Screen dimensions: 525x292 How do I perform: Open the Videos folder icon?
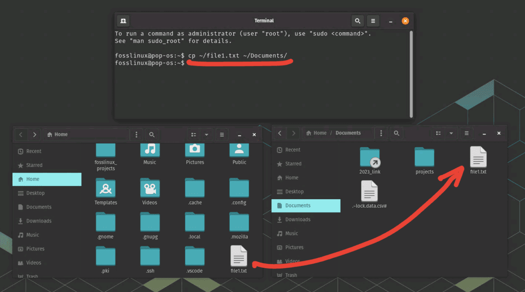click(x=150, y=188)
